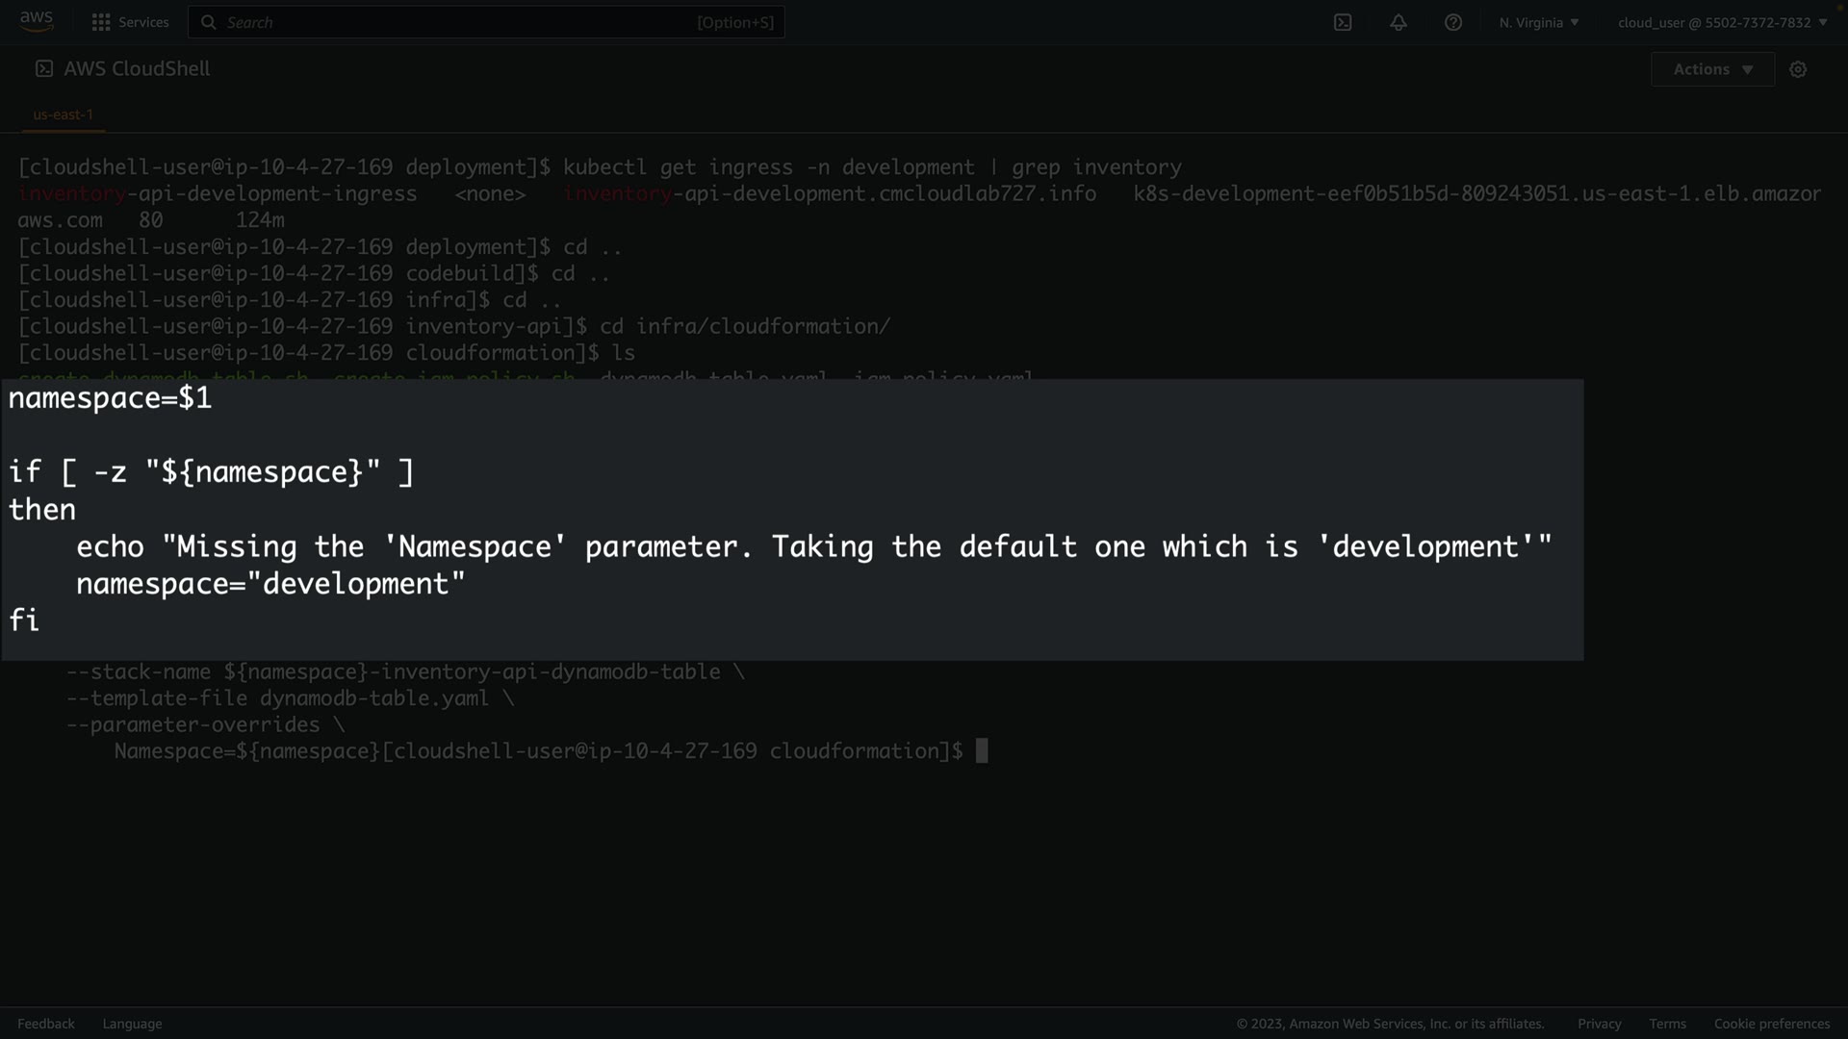The width and height of the screenshot is (1848, 1039).
Task: Select the us-east-1 terminal tab
Action: point(64,114)
